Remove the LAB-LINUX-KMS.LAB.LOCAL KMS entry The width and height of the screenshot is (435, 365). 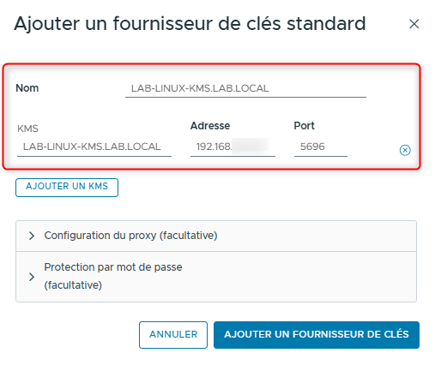coord(405,150)
